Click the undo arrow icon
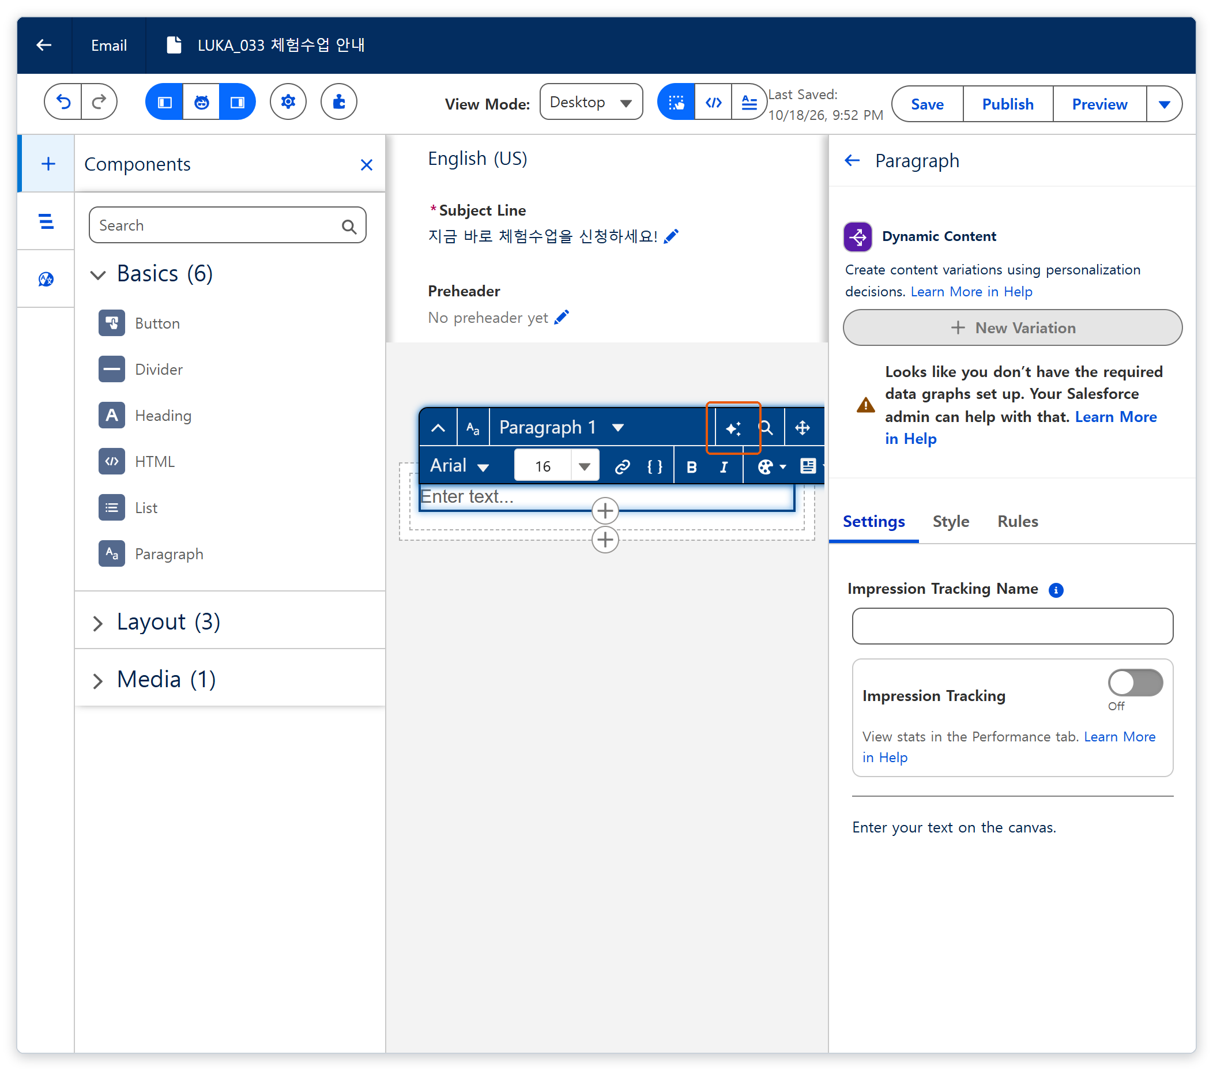This screenshot has width=1213, height=1070. (63, 102)
